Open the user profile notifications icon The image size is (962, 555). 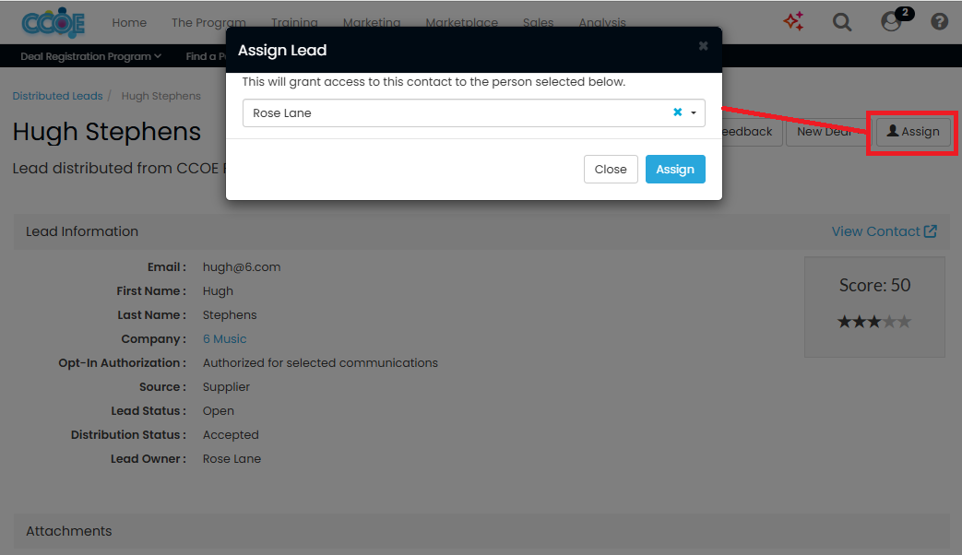coord(891,21)
